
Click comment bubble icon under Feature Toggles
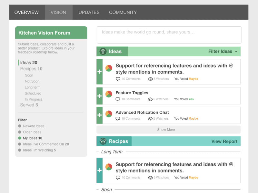click(x=118, y=99)
